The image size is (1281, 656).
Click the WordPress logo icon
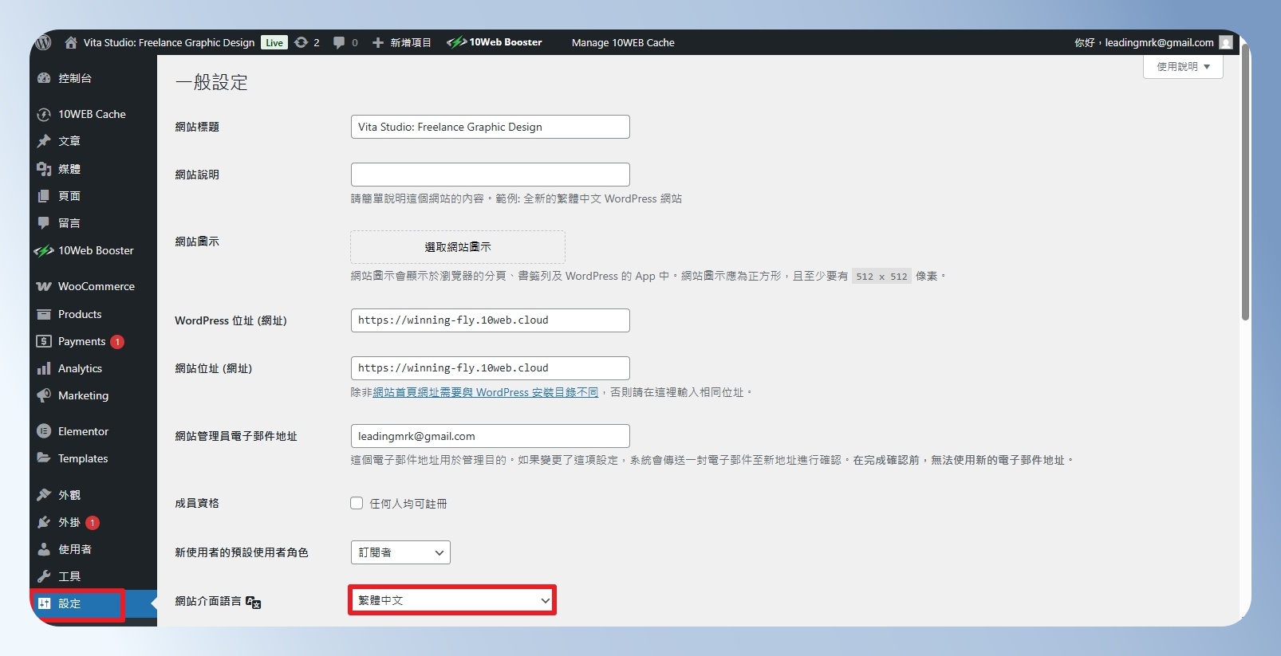[x=44, y=42]
